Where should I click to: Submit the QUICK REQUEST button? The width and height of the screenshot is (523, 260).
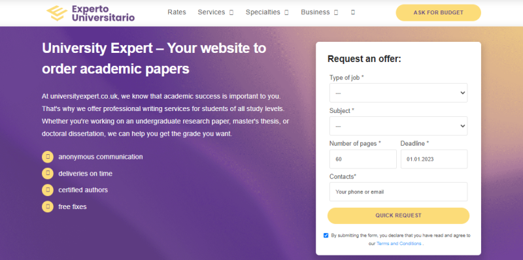coord(398,216)
